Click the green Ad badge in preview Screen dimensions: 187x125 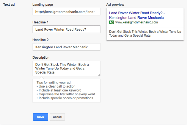(112, 22)
